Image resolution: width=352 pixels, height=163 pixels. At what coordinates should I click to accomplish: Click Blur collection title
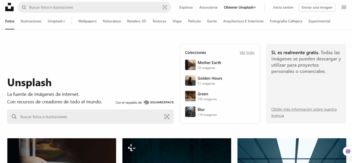[201, 110]
